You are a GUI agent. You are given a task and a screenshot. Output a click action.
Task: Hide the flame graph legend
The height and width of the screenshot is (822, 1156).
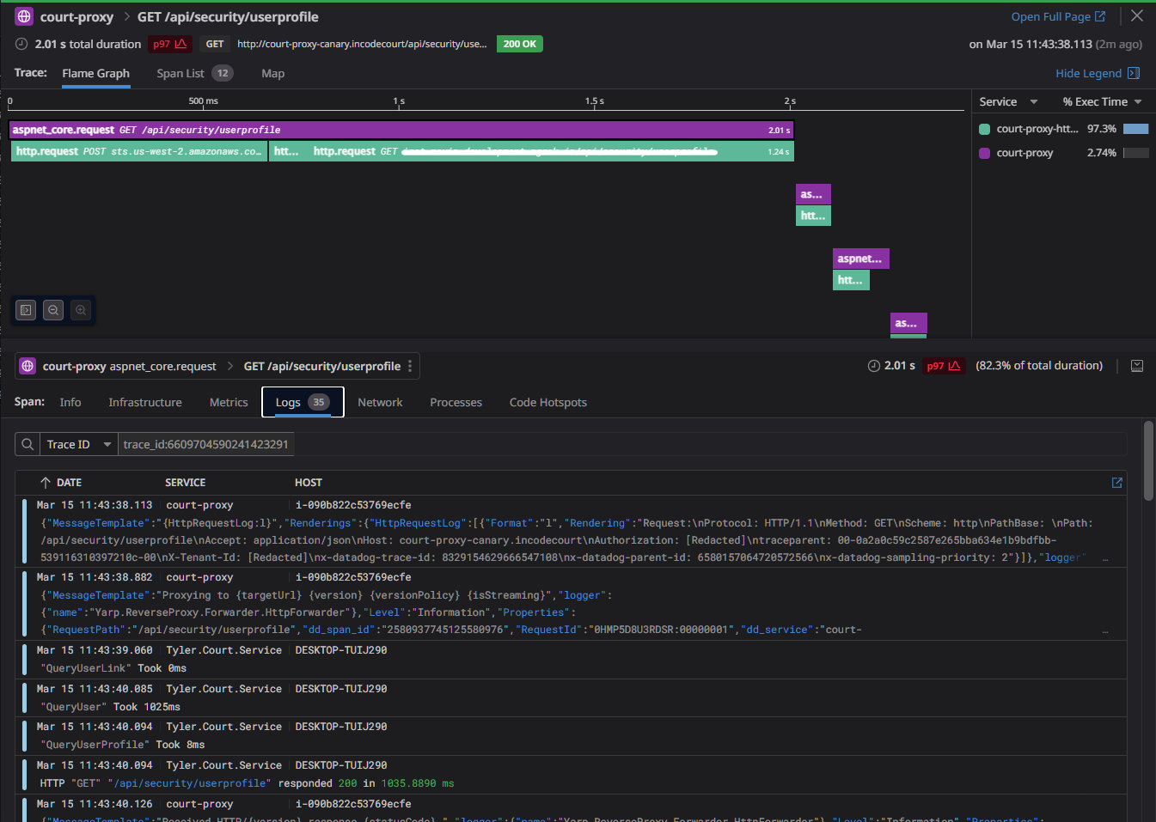1091,73
